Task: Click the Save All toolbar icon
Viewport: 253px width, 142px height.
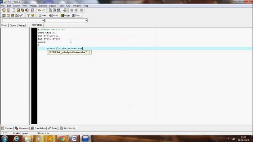Action: [x=23, y=10]
